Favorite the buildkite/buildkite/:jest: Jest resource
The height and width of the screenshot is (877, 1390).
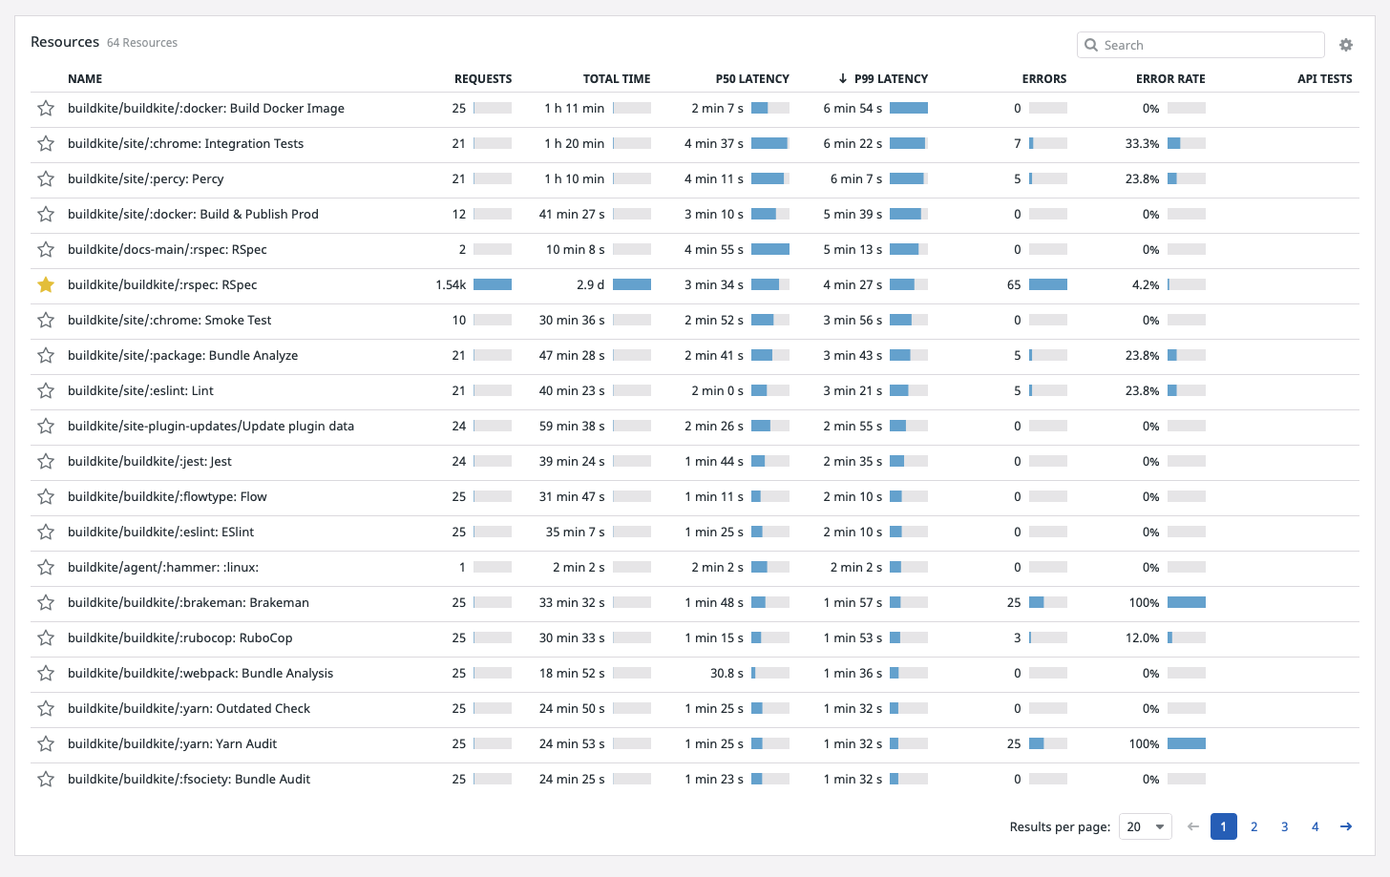click(46, 461)
